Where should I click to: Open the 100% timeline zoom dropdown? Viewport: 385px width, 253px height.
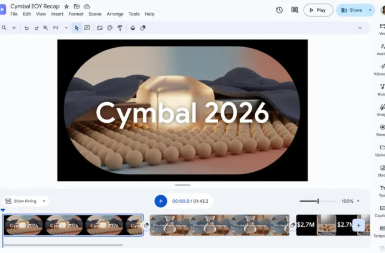[x=350, y=201]
